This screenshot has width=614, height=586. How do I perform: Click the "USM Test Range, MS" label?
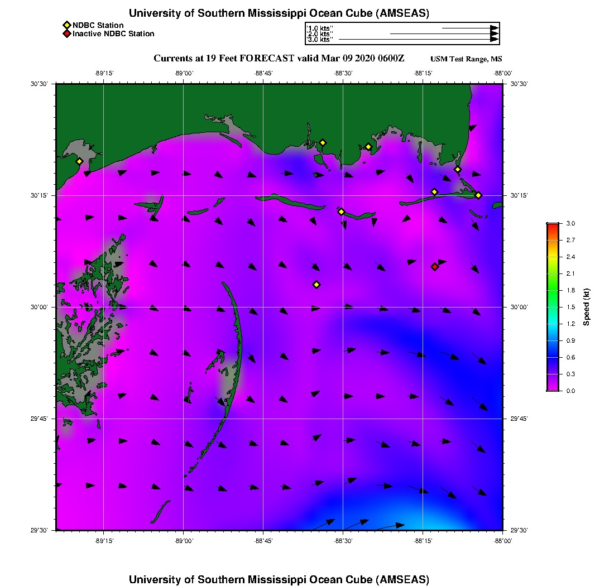coord(466,59)
